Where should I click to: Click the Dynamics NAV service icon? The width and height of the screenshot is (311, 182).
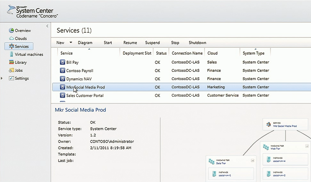tap(63, 79)
